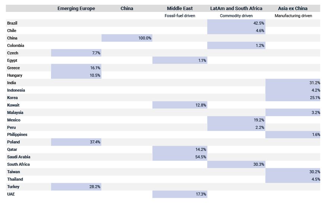Select the Philippines row label
The image size is (324, 203).
click(17, 134)
